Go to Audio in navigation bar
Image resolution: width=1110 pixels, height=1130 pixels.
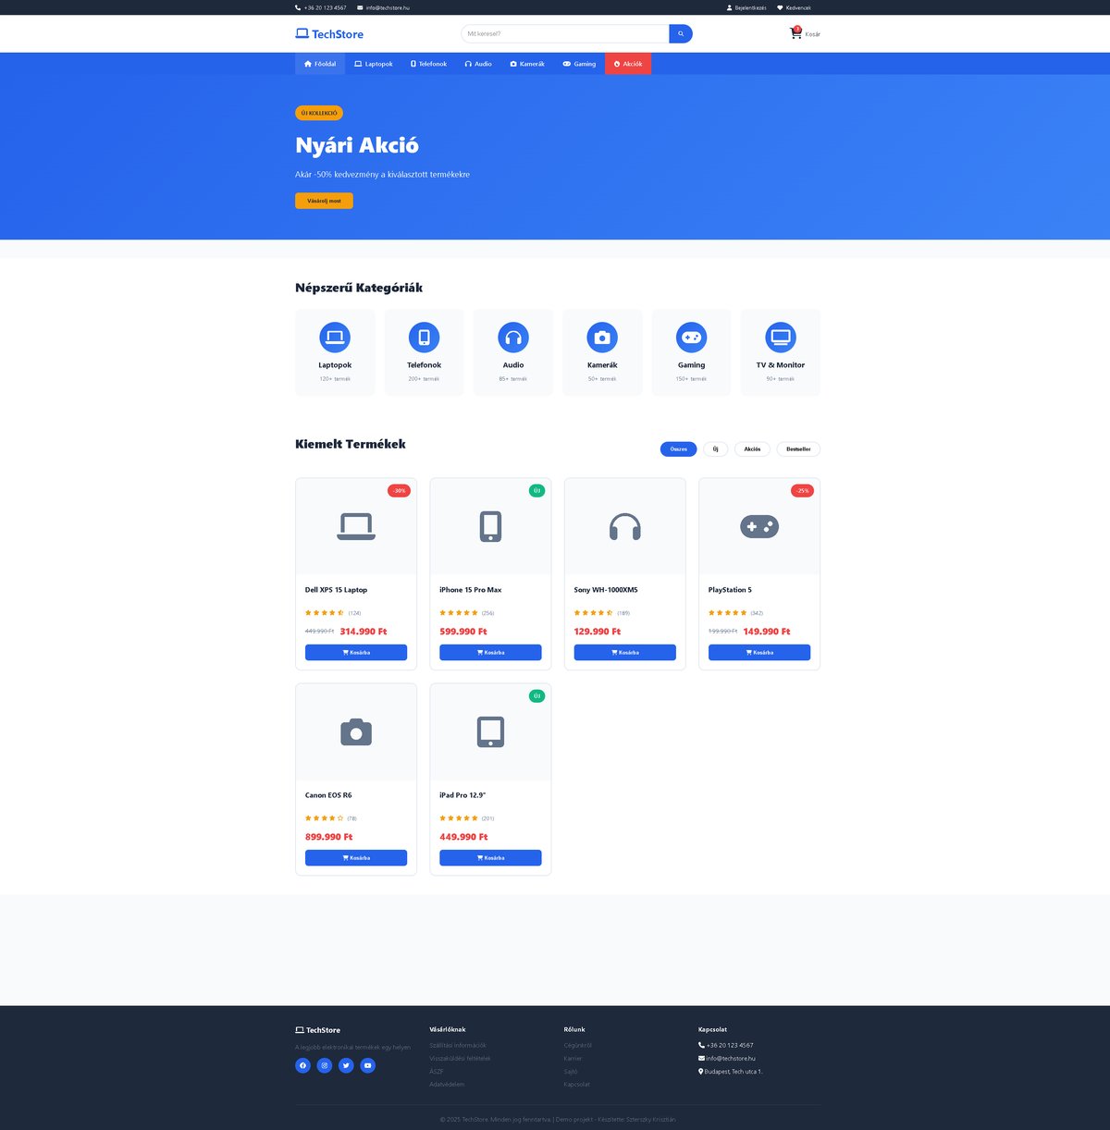click(478, 64)
